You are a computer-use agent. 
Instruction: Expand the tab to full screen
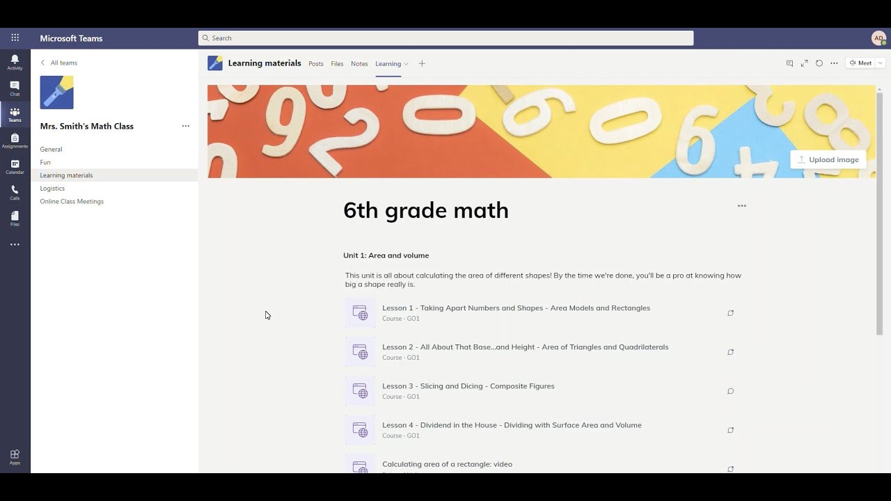click(804, 63)
